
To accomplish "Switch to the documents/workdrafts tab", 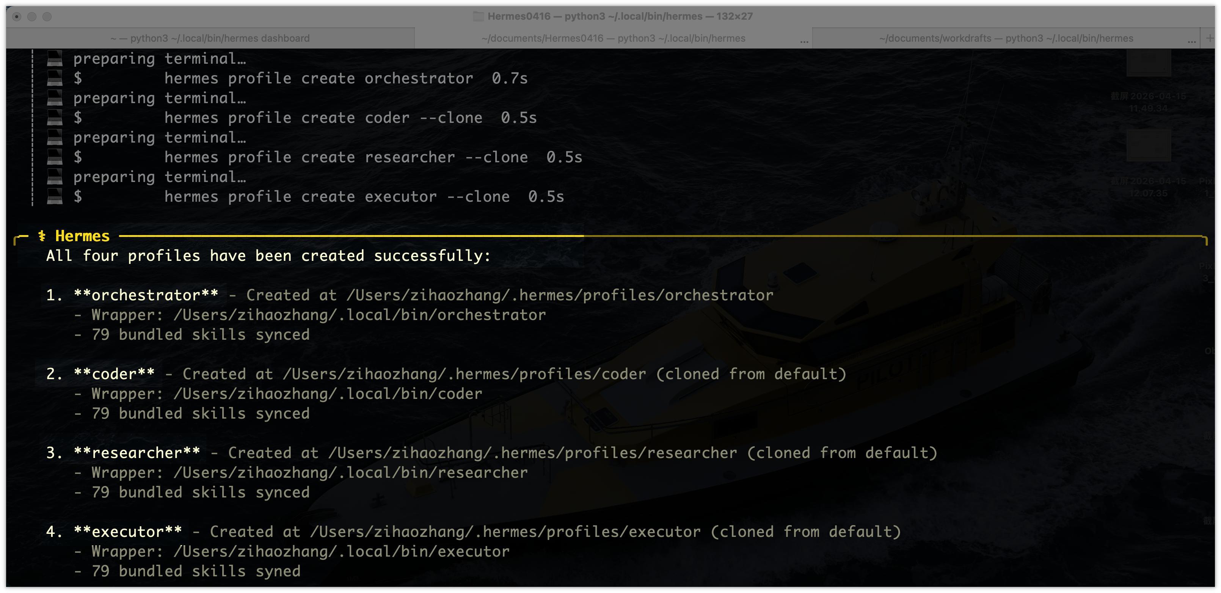I will [x=1006, y=38].
